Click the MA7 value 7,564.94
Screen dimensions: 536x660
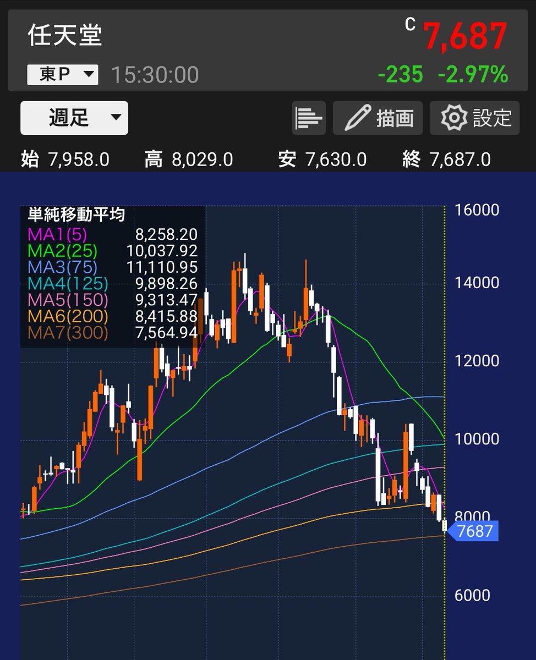[166, 333]
